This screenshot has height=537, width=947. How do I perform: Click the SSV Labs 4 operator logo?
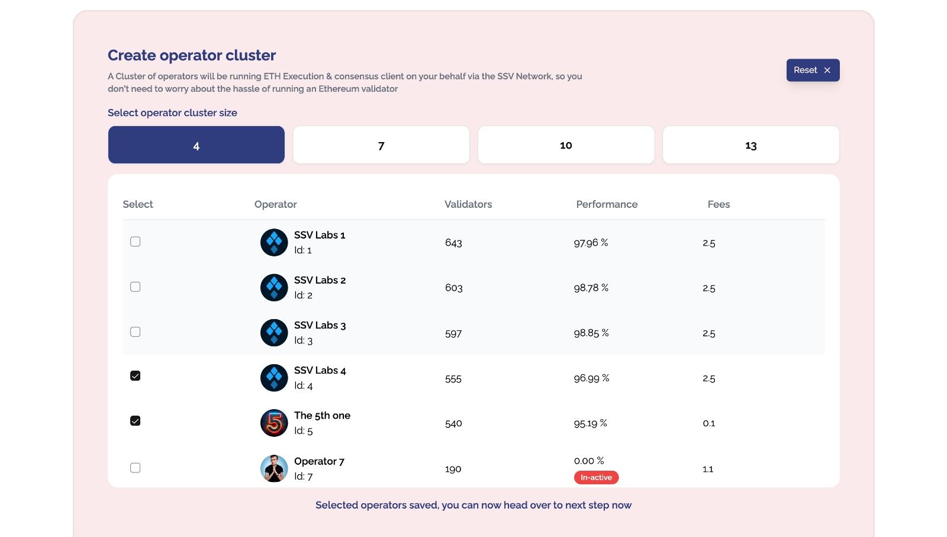(274, 378)
